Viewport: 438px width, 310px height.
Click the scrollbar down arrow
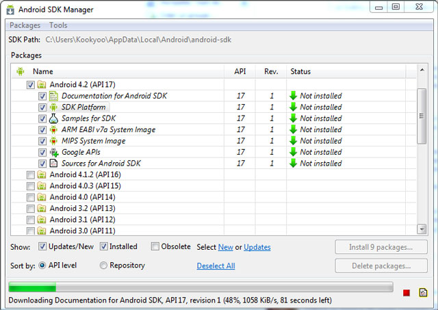tap(422, 229)
